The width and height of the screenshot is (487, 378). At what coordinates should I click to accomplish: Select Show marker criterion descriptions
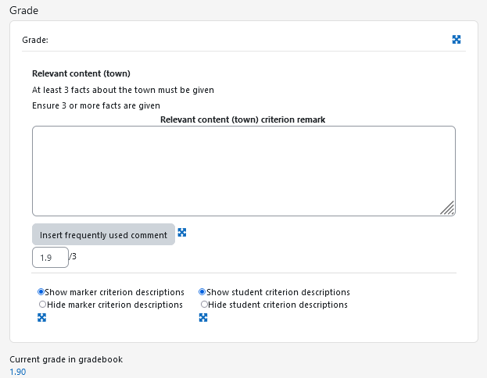pyautogui.click(x=41, y=292)
